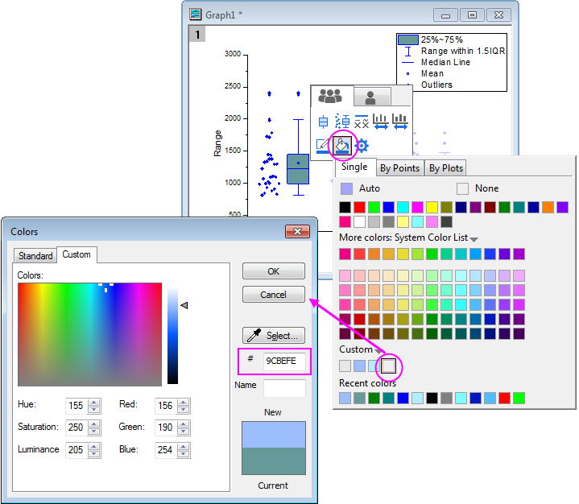Click the first box type icon in mini toolbar
Screen dimensions: 579x504
[x=323, y=122]
